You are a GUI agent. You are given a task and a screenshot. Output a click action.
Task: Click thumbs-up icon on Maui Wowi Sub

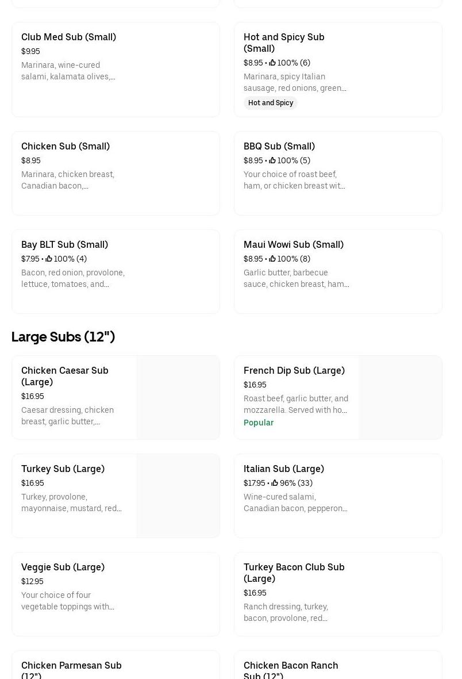coord(272,259)
